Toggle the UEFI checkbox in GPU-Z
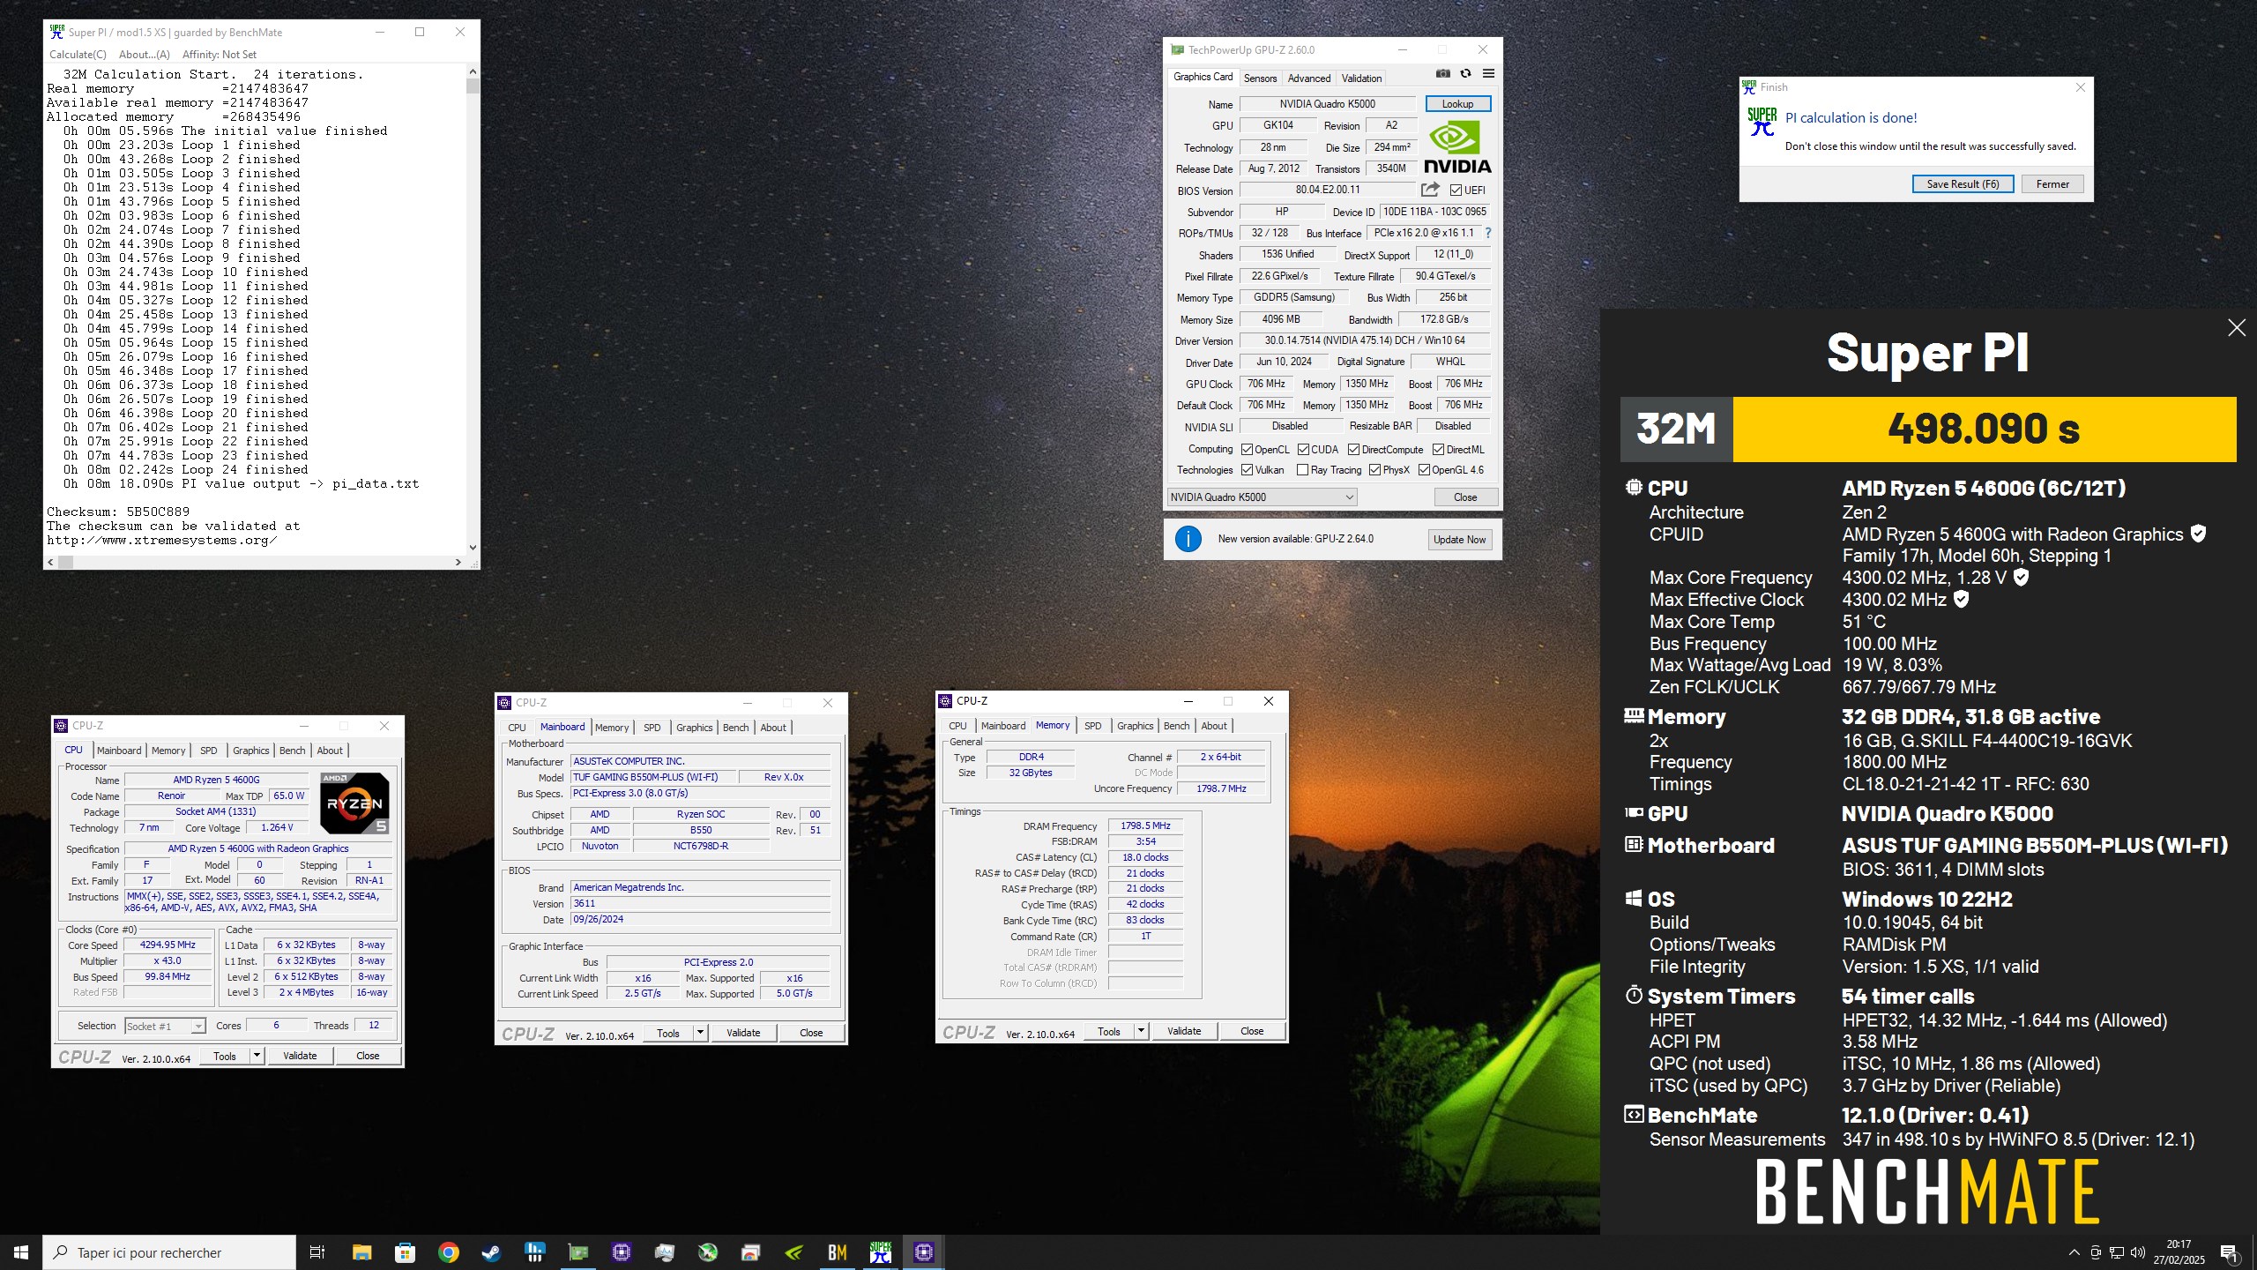 click(x=1456, y=190)
